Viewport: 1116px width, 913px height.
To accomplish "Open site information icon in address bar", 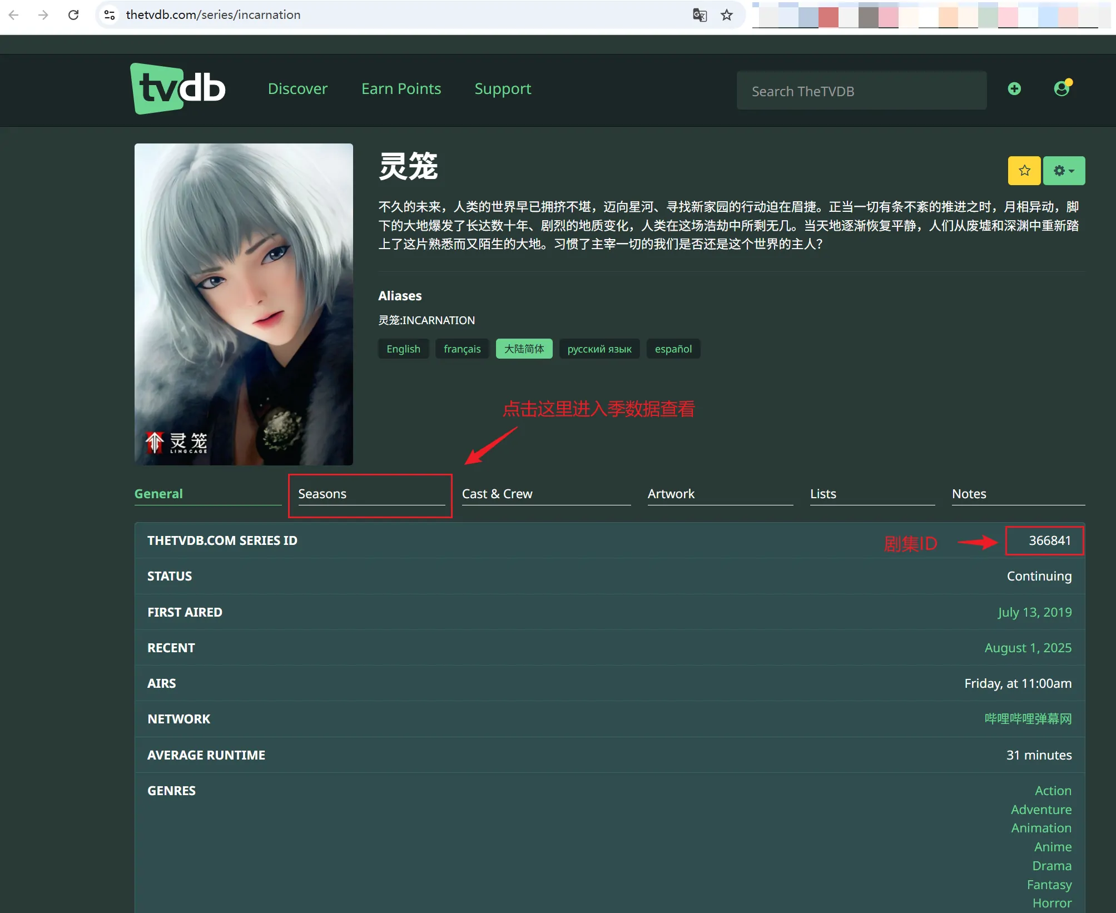I will coord(110,15).
